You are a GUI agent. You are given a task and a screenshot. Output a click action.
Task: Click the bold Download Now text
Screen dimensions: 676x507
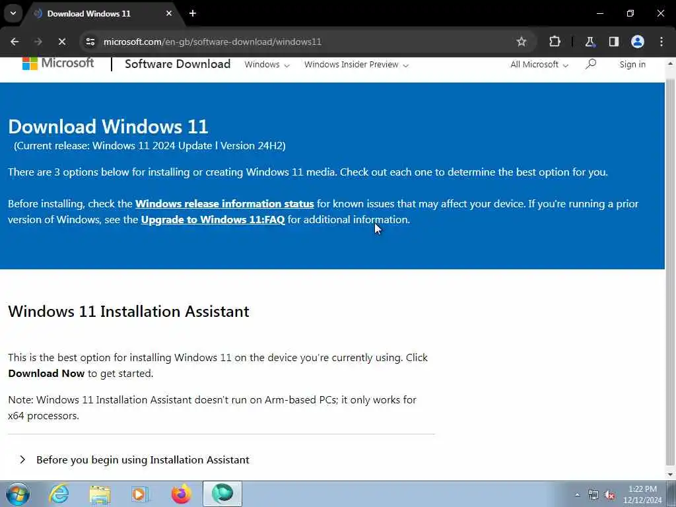tap(46, 374)
